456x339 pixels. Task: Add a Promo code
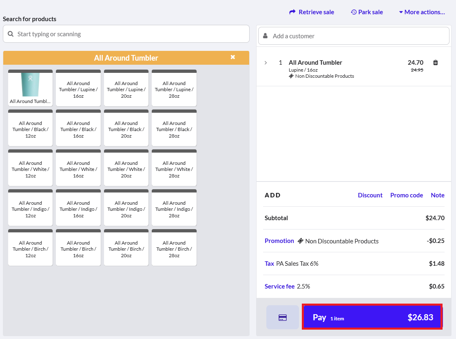(x=406, y=195)
